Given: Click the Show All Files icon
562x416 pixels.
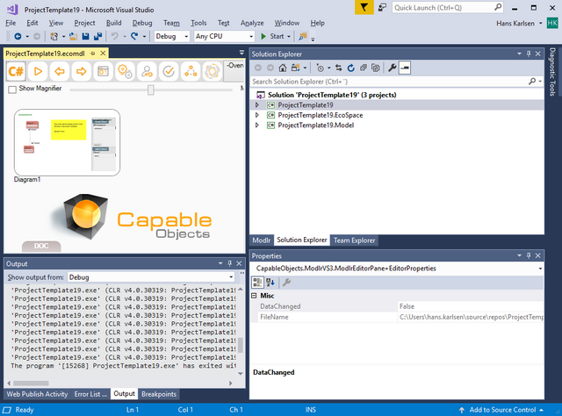Looking at the screenshot, I should [x=376, y=68].
